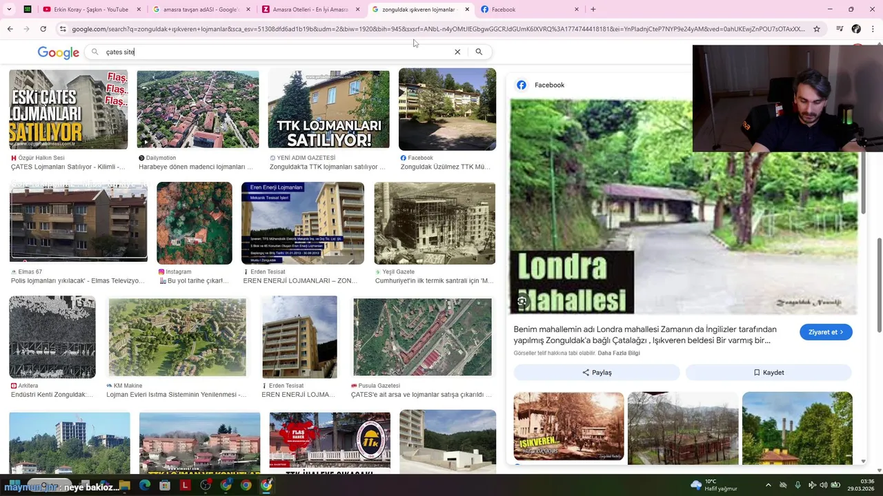Click into the Google search input field

point(276,52)
